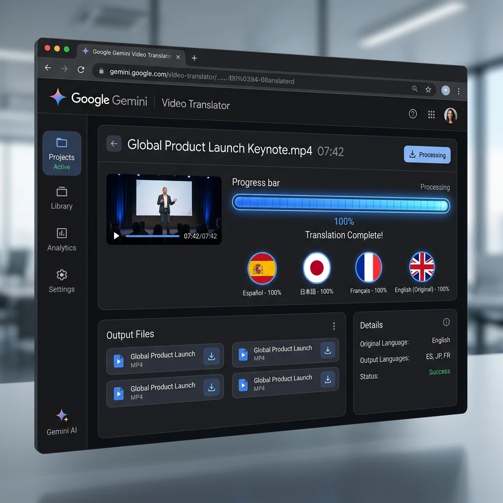The height and width of the screenshot is (503, 503).
Task: Click the back arrow beside the file title
Action: pyautogui.click(x=114, y=144)
